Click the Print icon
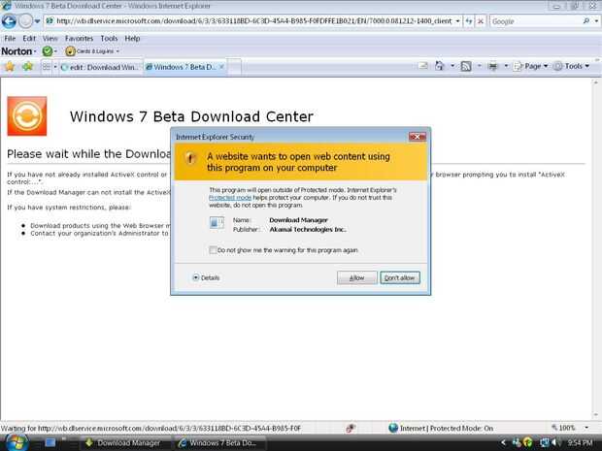Screen dimensions: 602x451 pyautogui.click(x=492, y=66)
